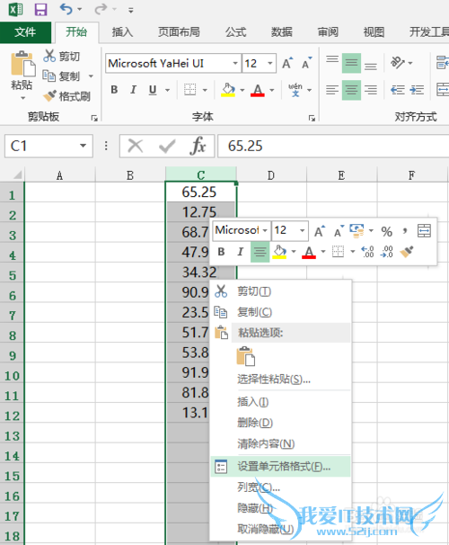
Task: Click the select-all corner triangle
Action: coord(17,174)
